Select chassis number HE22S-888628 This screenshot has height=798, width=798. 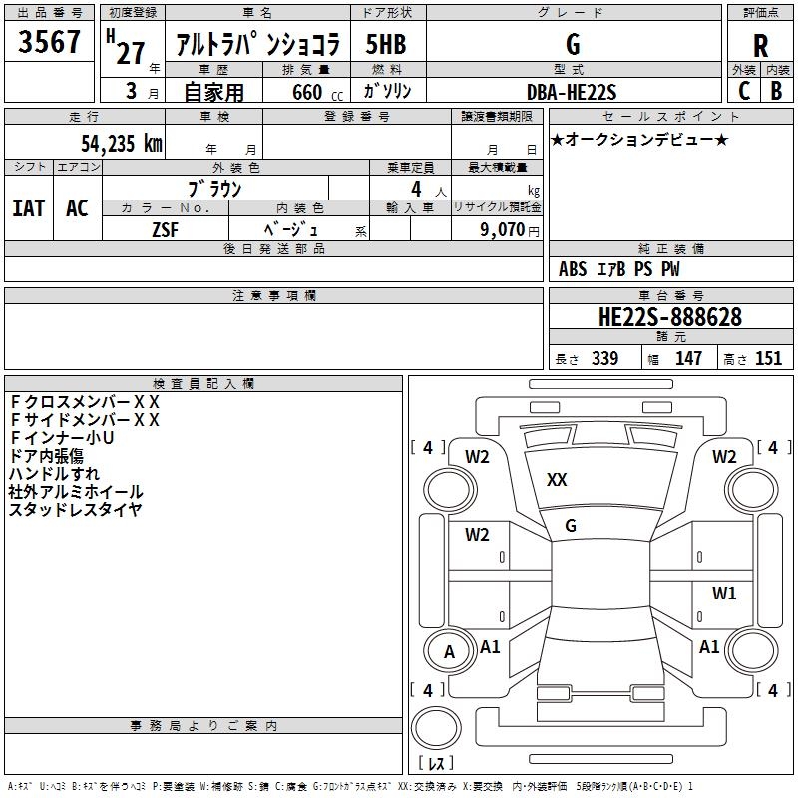(x=669, y=317)
